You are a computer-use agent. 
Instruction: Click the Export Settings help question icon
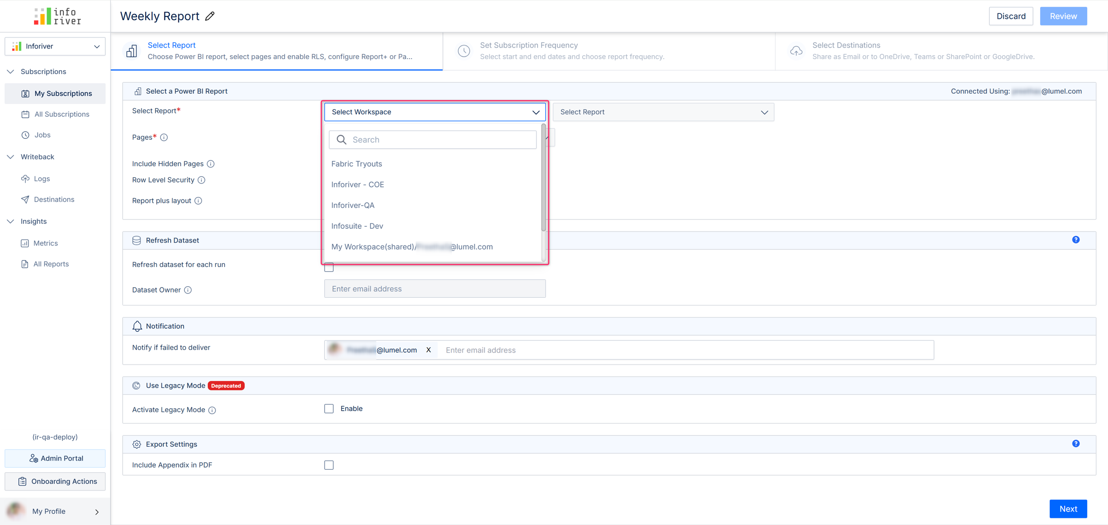[x=1076, y=444]
